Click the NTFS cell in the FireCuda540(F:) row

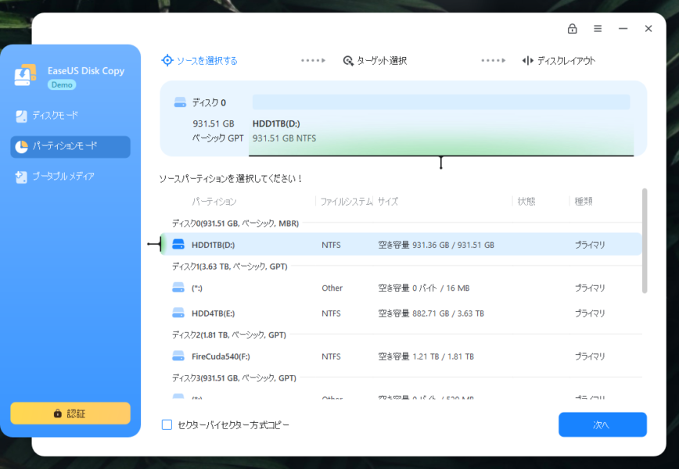coord(331,356)
